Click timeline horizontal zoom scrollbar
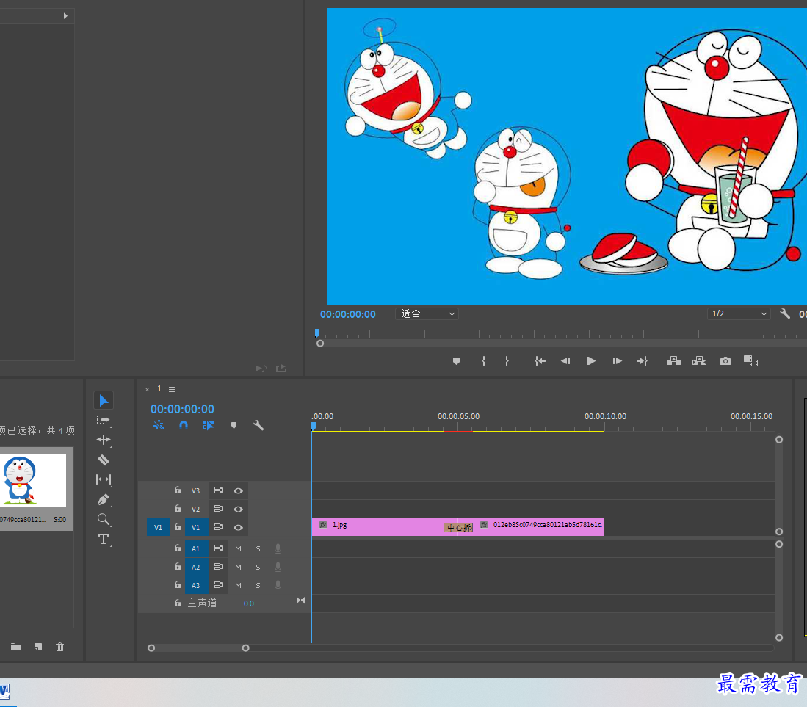Screen dimensions: 807x707 coord(198,648)
